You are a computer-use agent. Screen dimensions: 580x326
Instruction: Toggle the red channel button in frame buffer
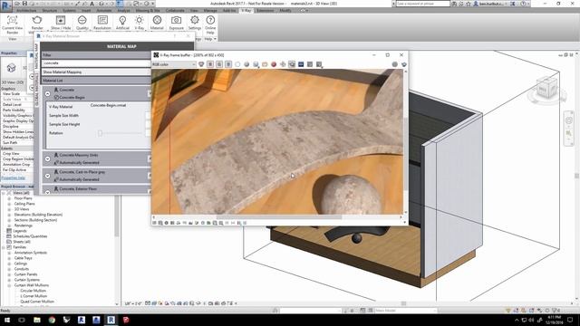point(210,64)
